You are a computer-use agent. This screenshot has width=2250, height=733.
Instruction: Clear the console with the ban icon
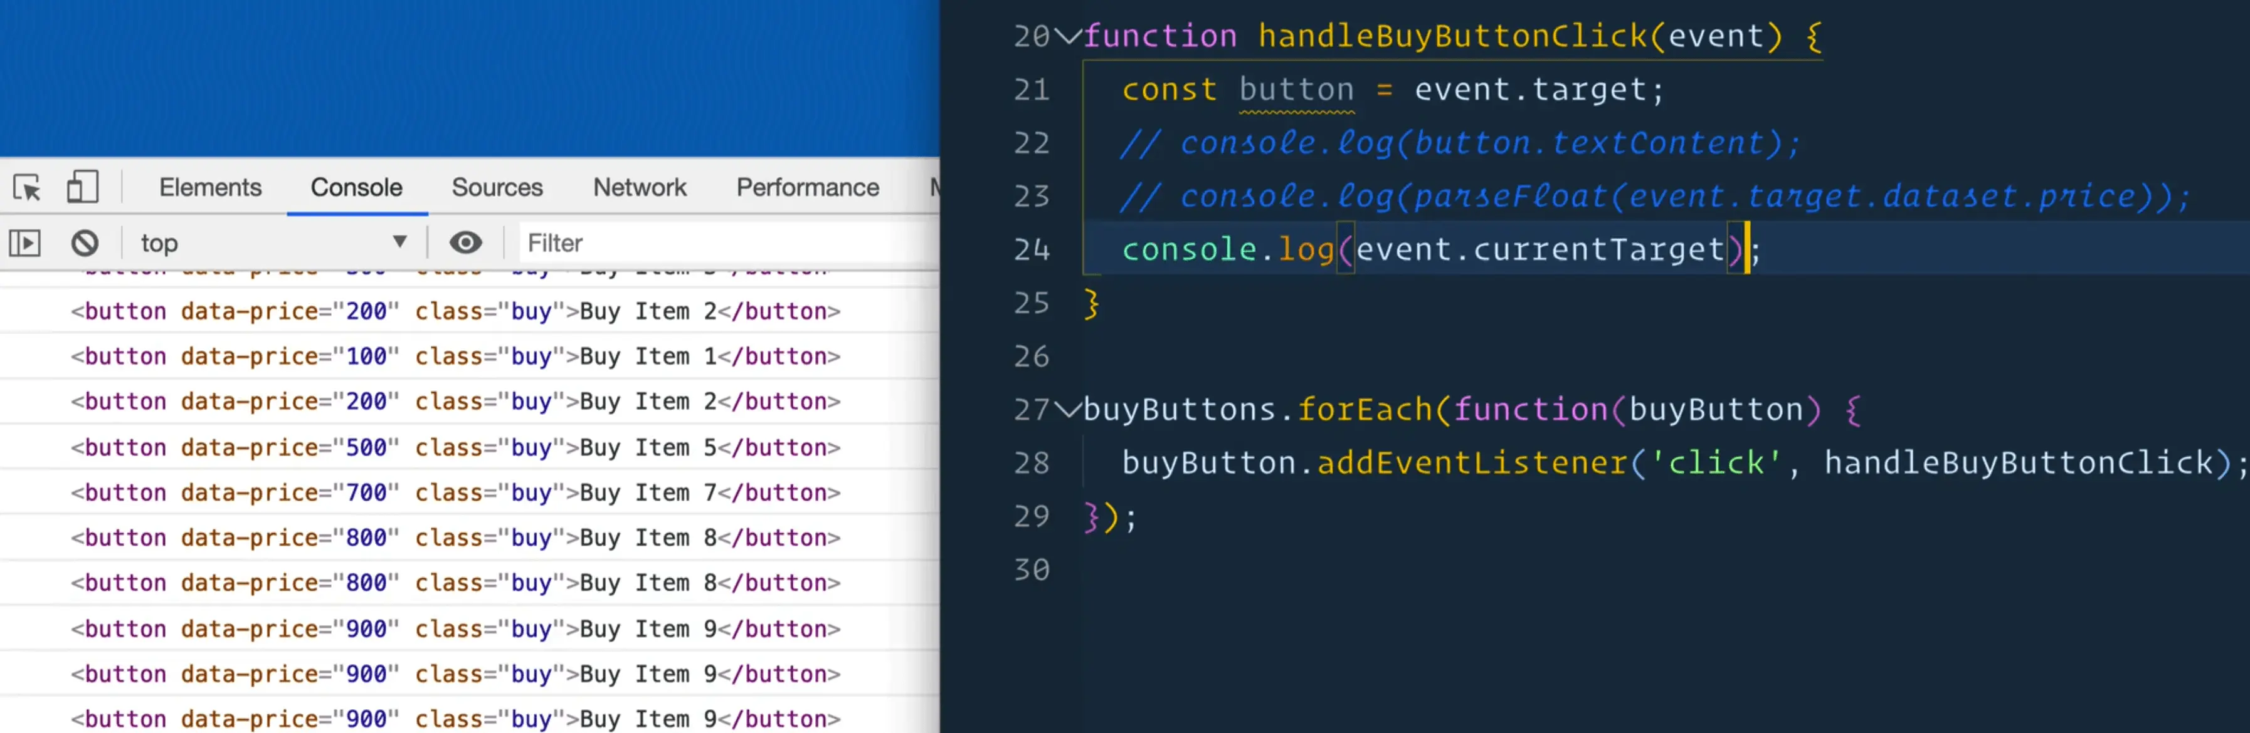click(85, 242)
